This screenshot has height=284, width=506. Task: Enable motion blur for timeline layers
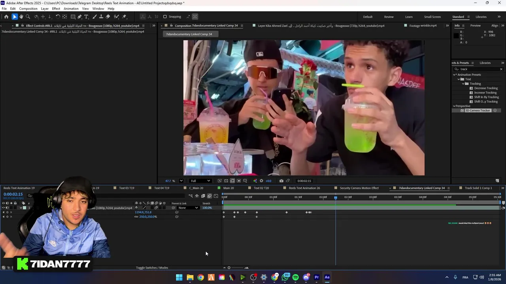210,196
